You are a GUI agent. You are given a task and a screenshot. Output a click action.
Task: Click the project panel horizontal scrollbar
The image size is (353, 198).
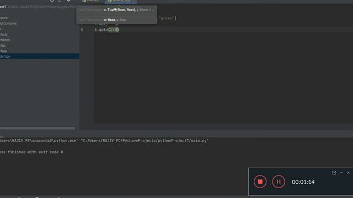[x=38, y=128]
